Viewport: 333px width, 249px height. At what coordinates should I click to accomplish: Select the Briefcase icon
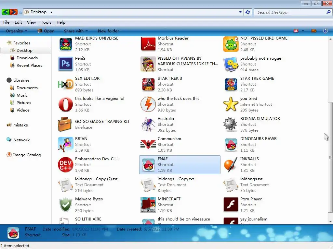click(x=65, y=124)
